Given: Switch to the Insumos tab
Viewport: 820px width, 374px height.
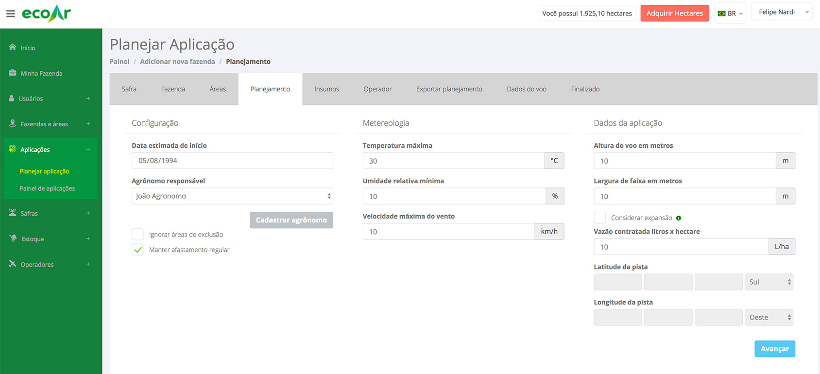Looking at the screenshot, I should (x=326, y=89).
